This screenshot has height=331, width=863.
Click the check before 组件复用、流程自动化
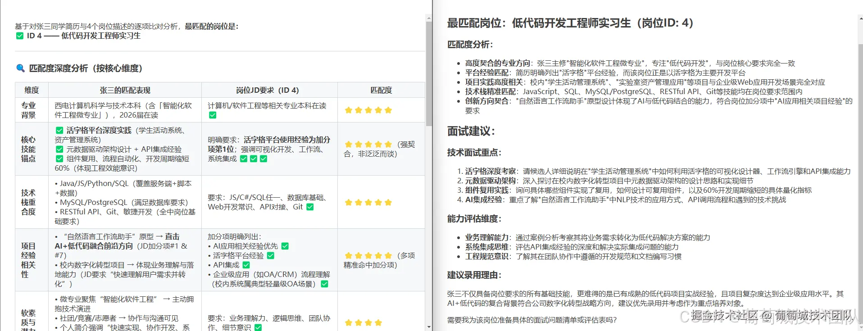(59, 159)
